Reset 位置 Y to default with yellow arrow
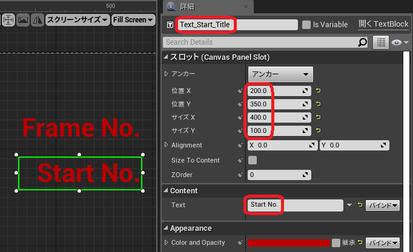Screen dimensions: 413x252 (x=319, y=104)
